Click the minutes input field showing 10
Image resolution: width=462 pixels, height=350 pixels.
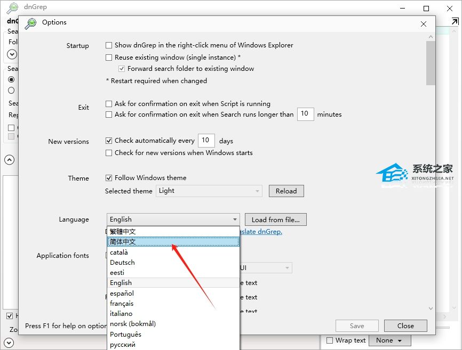[305, 114]
